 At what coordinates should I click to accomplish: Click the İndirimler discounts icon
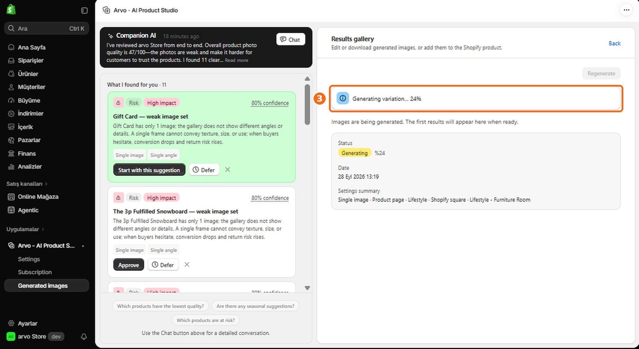(11, 114)
